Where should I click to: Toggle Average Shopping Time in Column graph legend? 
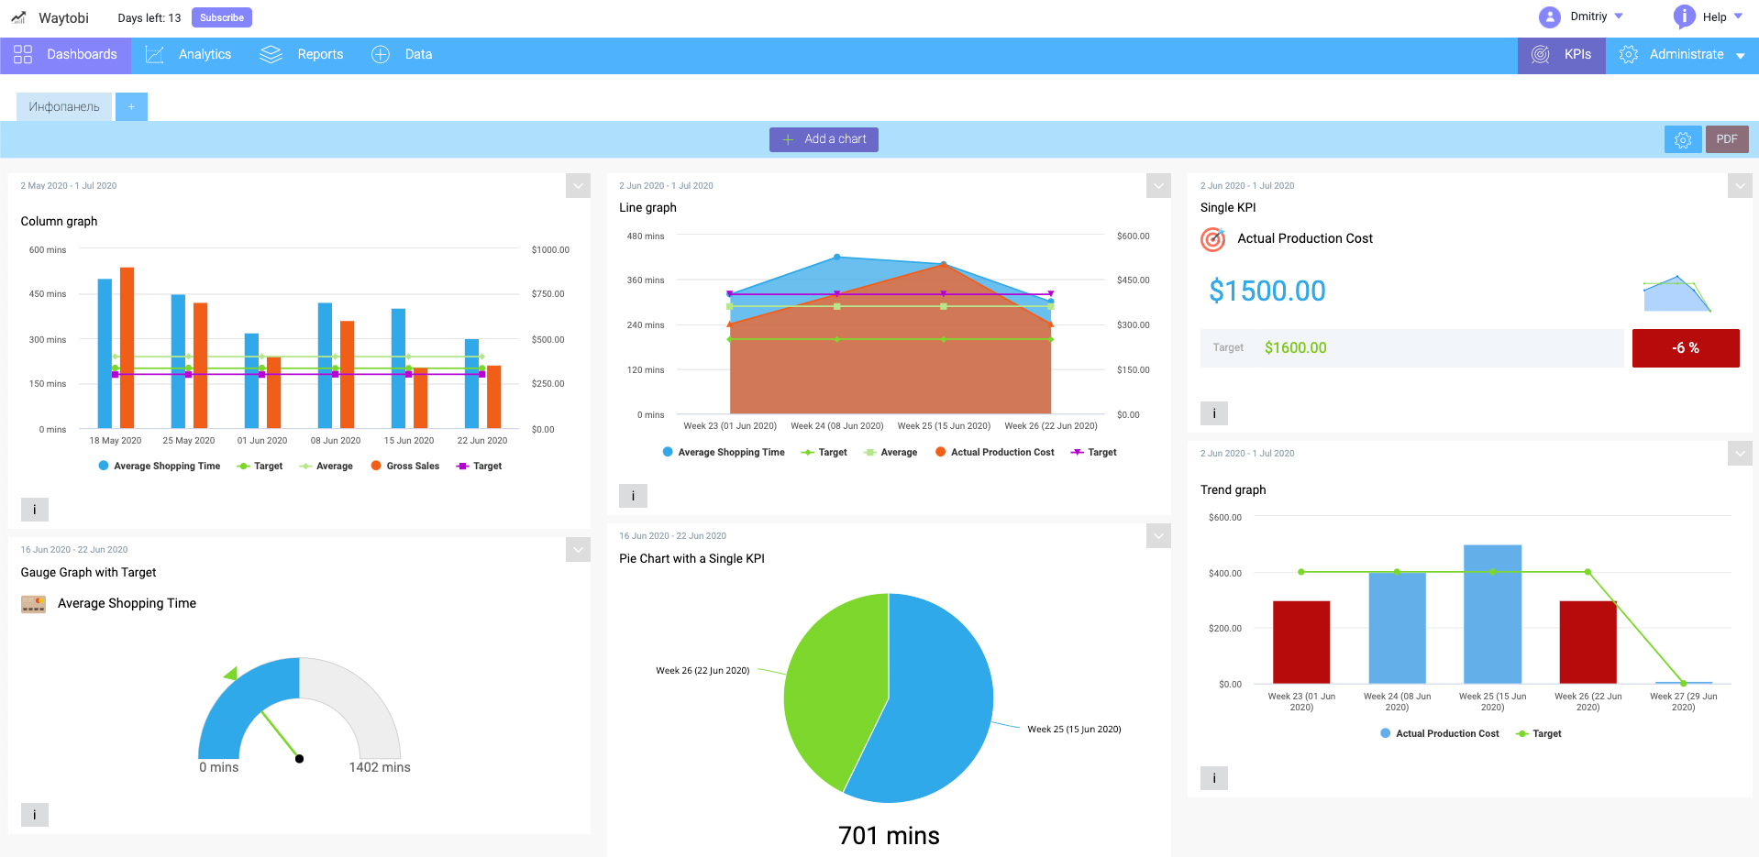click(x=159, y=467)
